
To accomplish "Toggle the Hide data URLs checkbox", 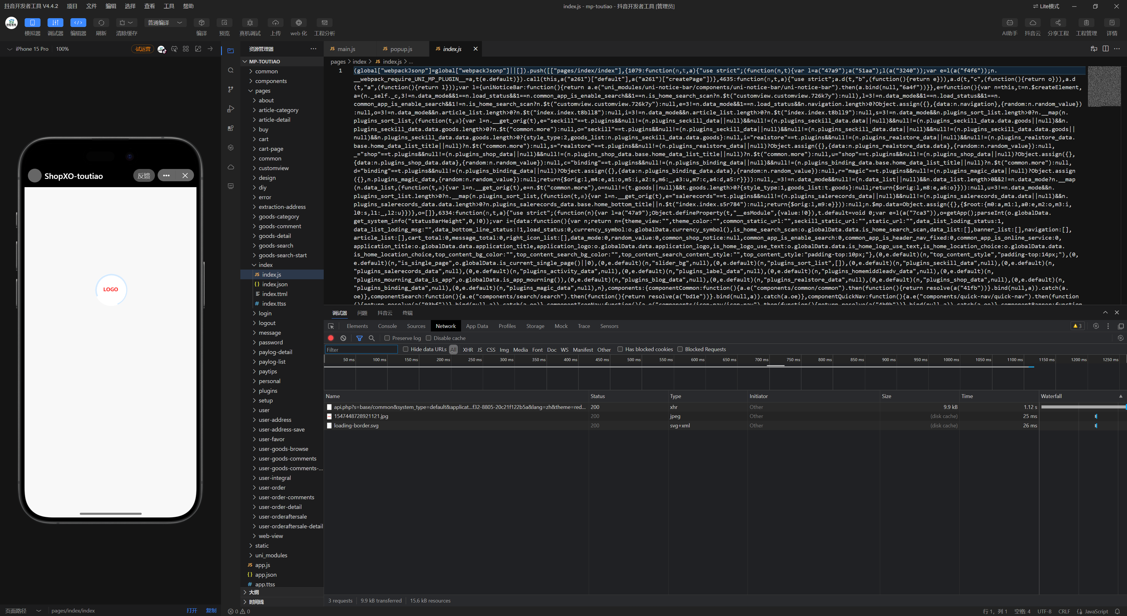I will (406, 349).
